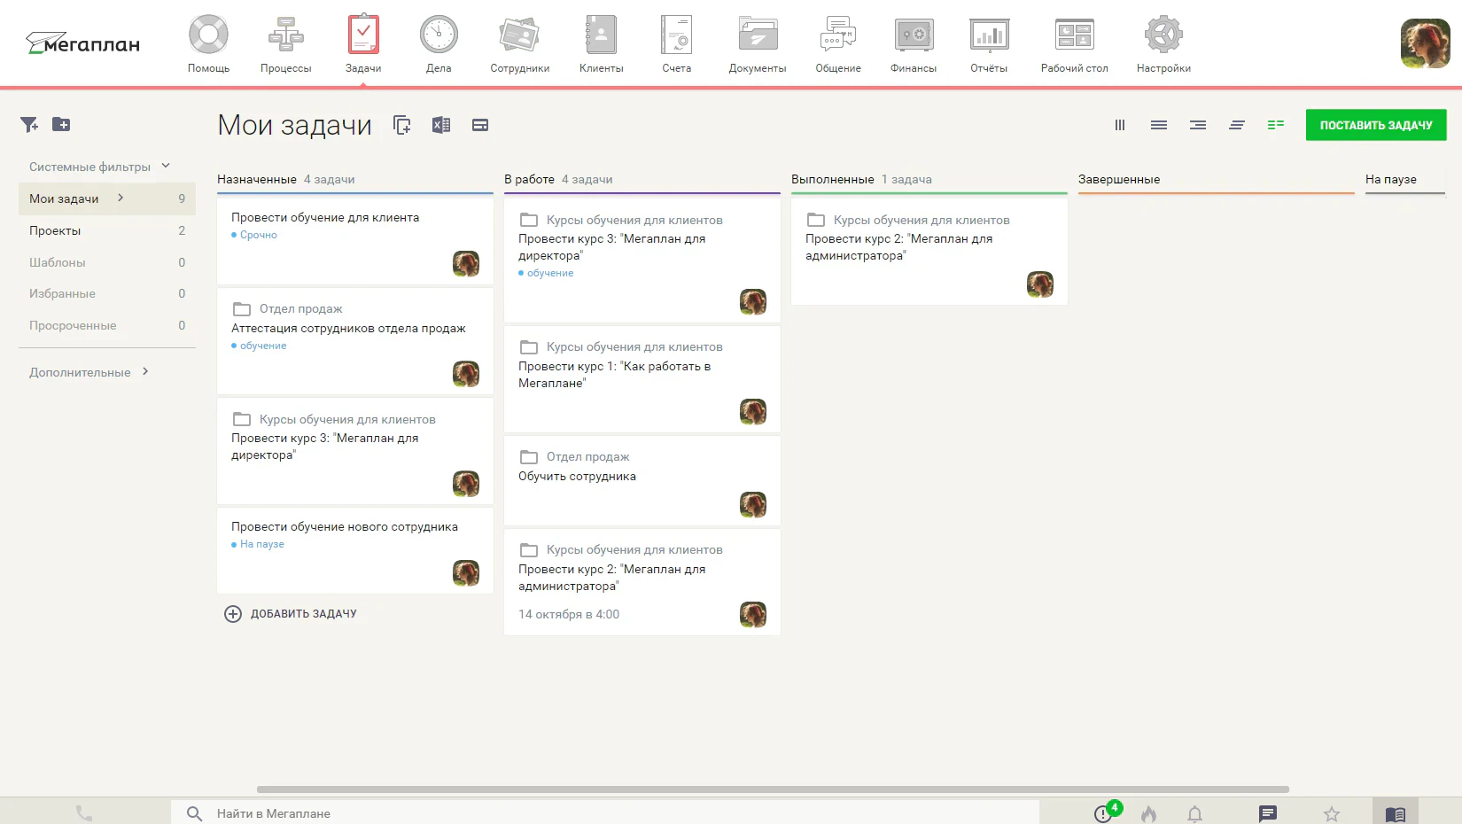Open user profile avatar in header

1425,43
